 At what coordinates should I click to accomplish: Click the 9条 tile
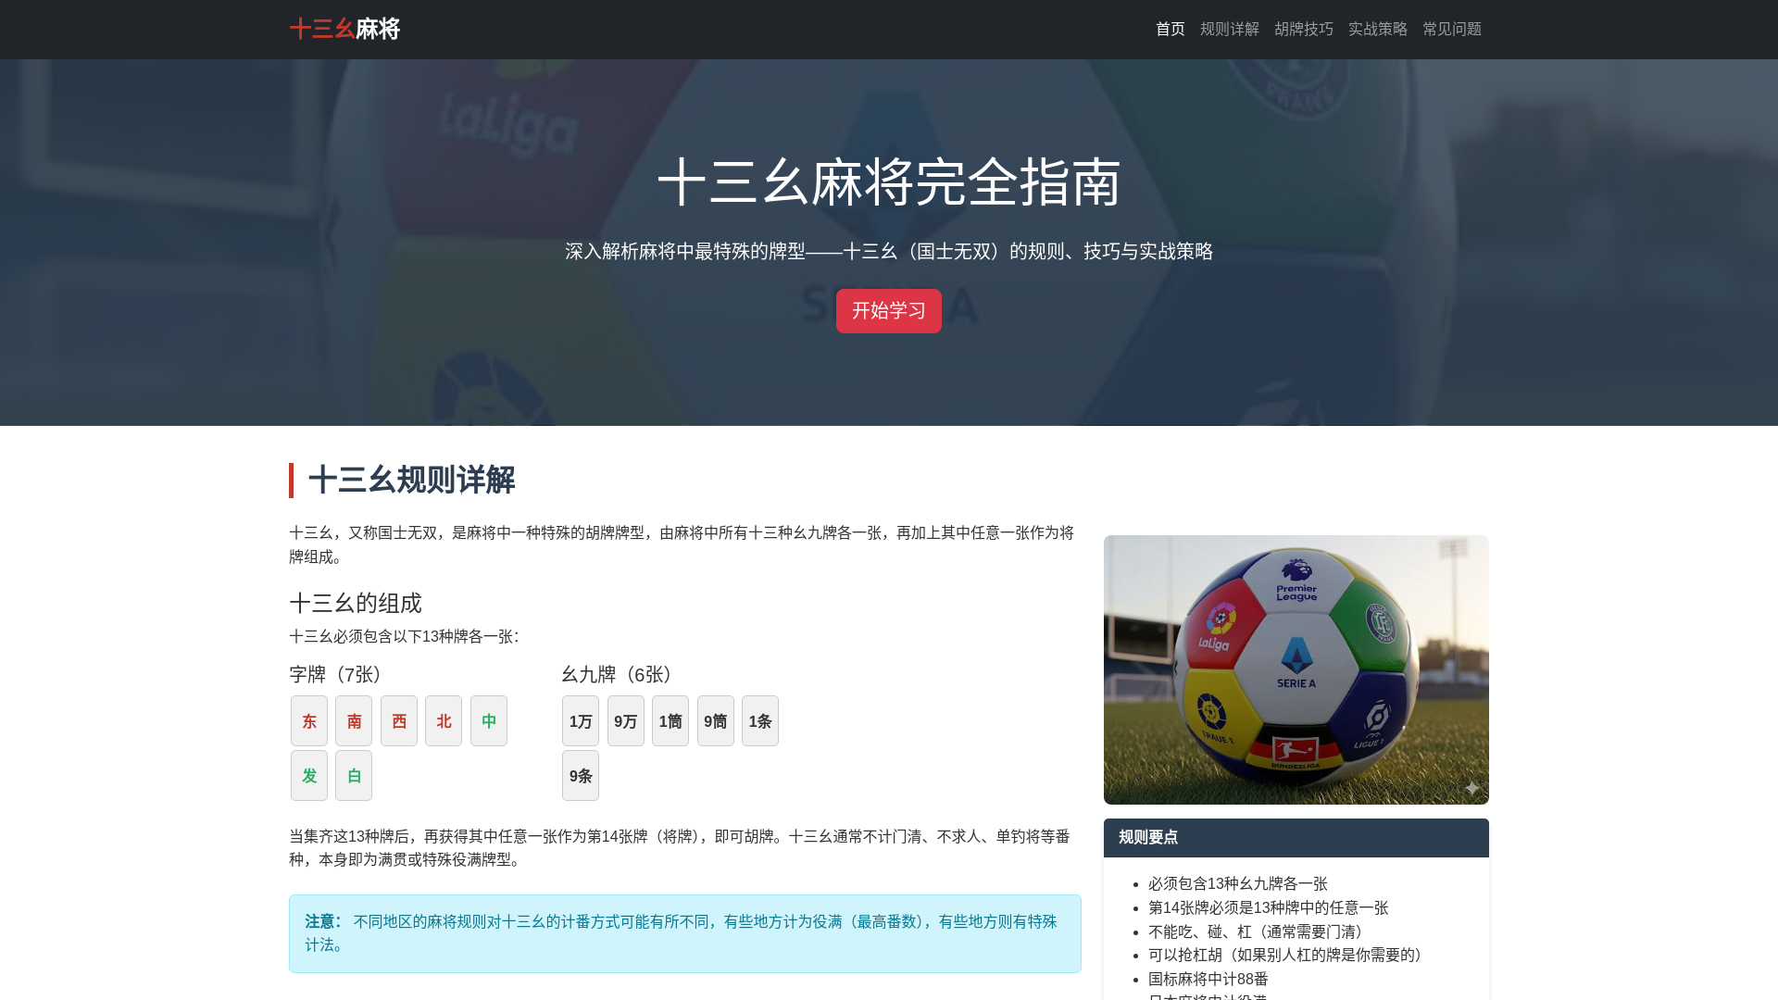tap(581, 776)
